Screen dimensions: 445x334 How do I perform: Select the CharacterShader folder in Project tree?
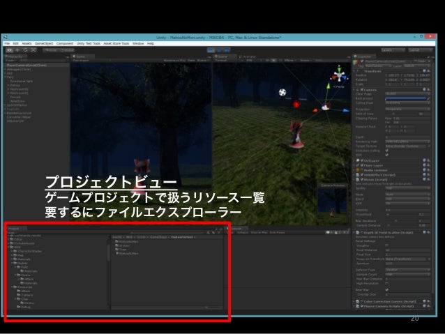pyautogui.click(x=27, y=251)
